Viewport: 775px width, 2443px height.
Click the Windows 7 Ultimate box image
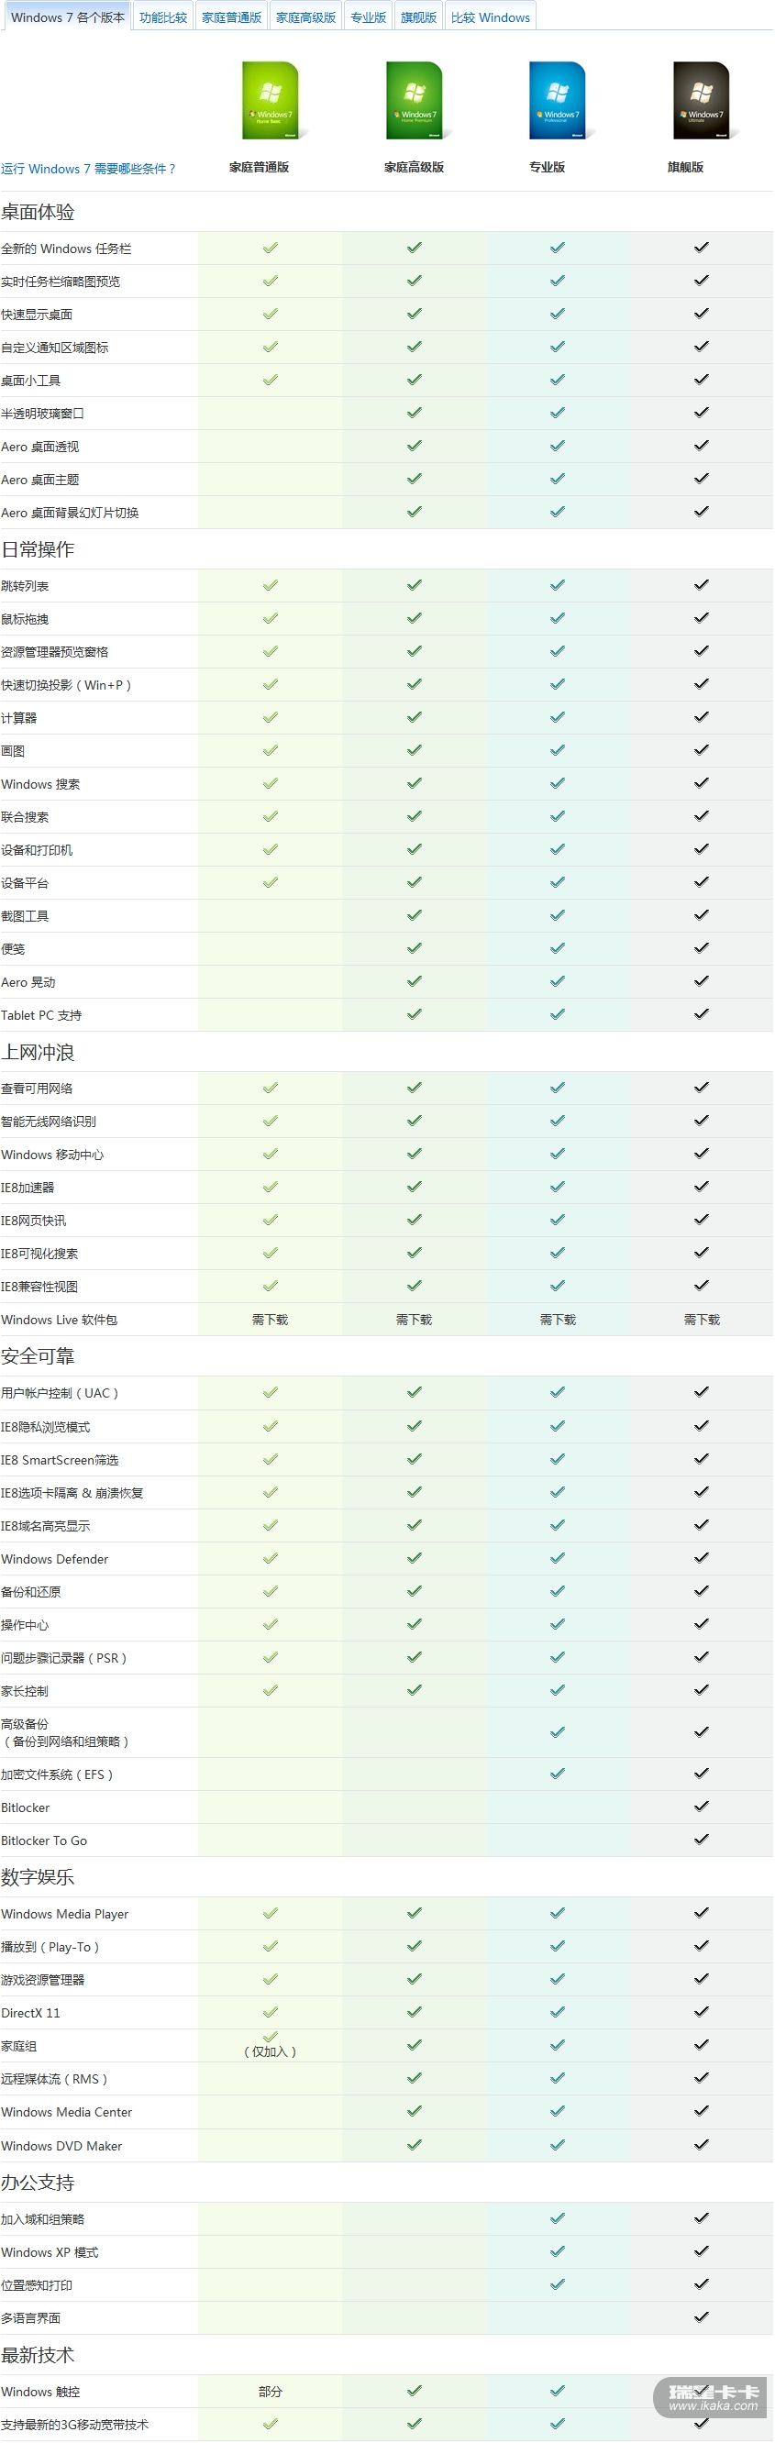703,101
